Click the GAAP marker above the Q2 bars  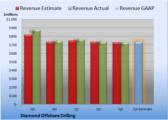99,43
